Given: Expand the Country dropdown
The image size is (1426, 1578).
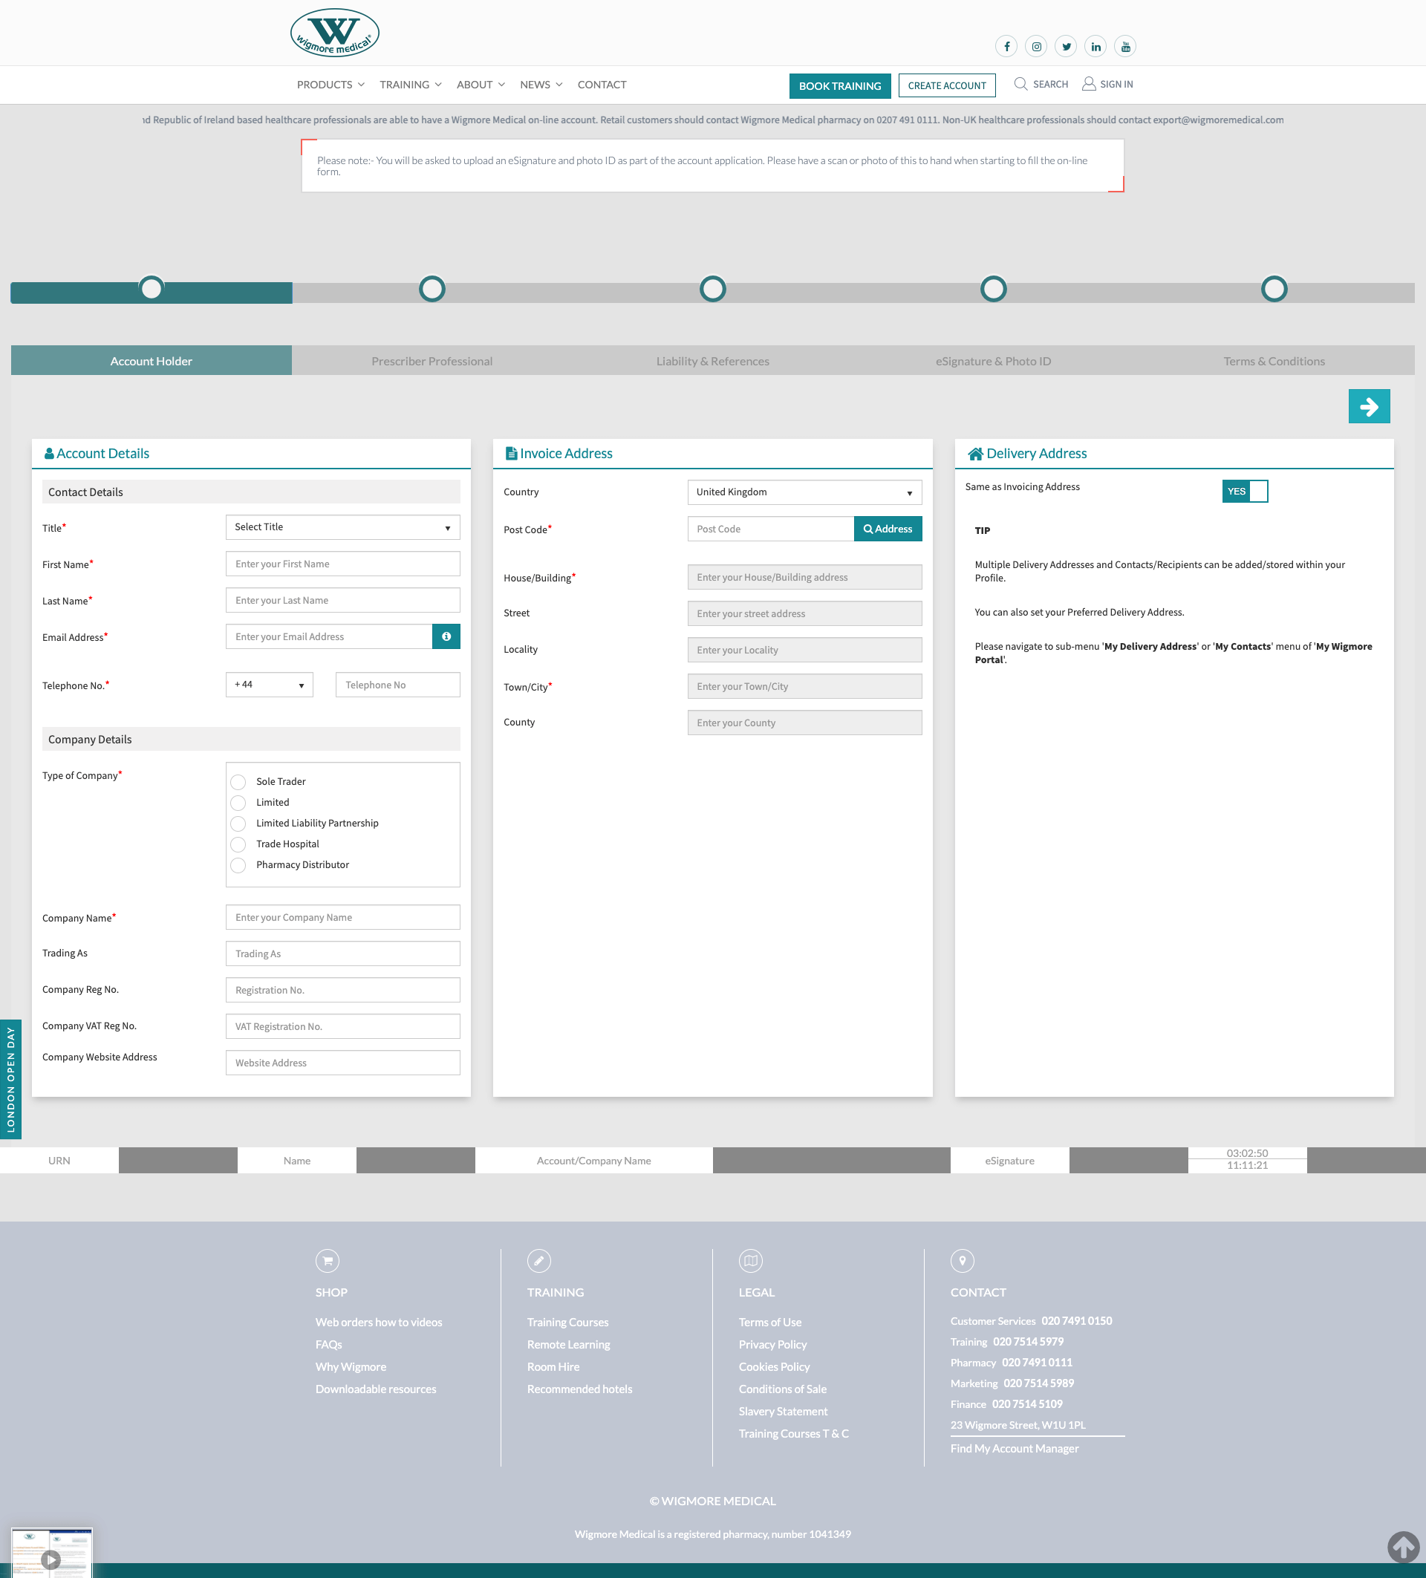Looking at the screenshot, I should [x=804, y=492].
